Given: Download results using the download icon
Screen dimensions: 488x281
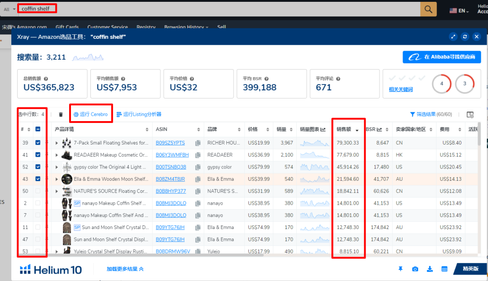Looking at the screenshot, I should click(x=430, y=269).
